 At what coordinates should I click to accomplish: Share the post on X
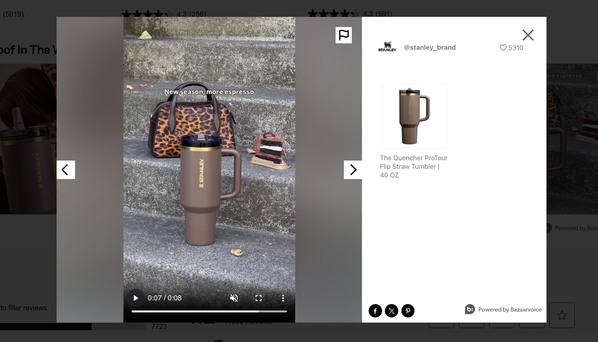(x=392, y=311)
